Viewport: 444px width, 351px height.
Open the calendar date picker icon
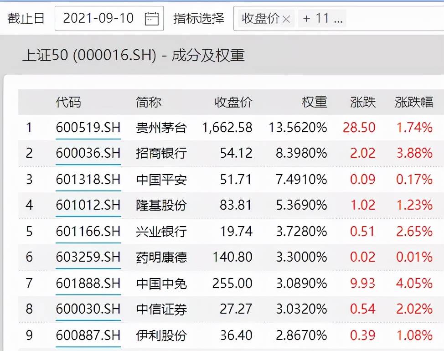152,19
